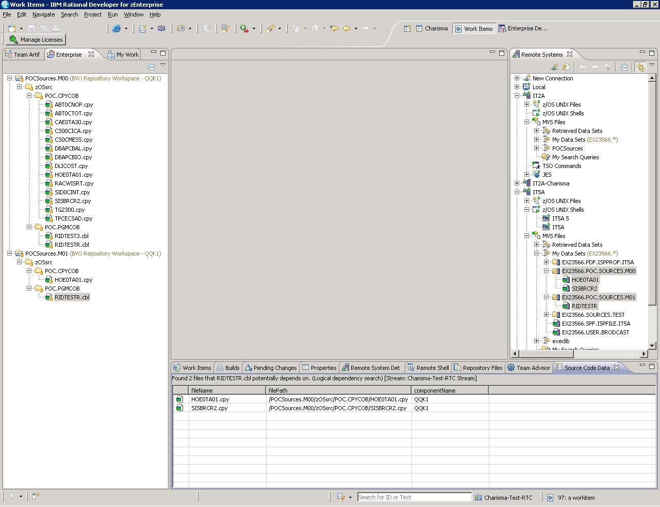Image resolution: width=660 pixels, height=507 pixels.
Task: Click Refresh icon in Remote Systems toolbar
Action: point(566,67)
